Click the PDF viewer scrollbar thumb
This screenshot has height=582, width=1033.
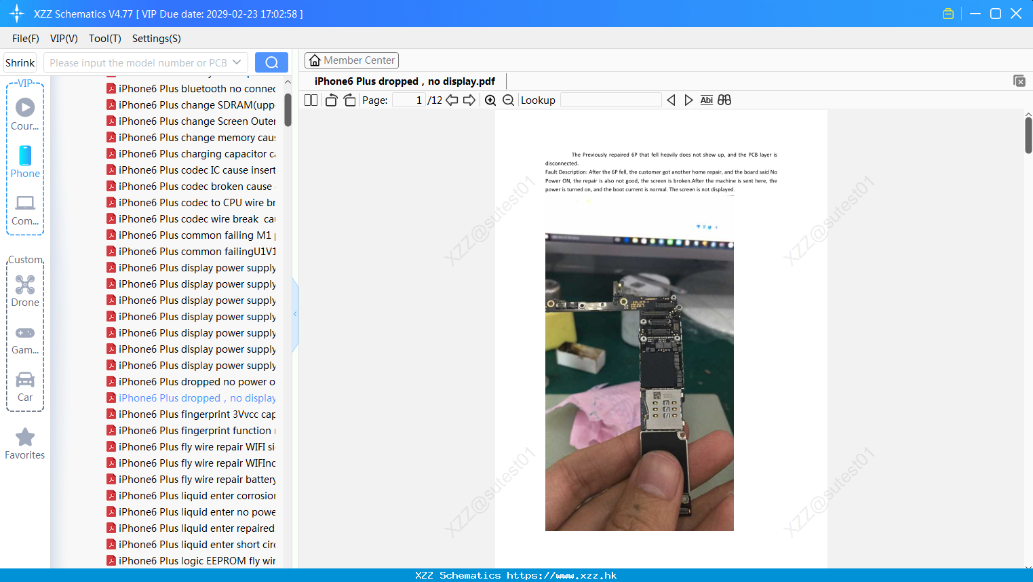pyautogui.click(x=1028, y=134)
